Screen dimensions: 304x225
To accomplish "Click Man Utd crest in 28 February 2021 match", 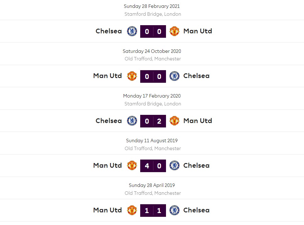I will pyautogui.click(x=174, y=31).
